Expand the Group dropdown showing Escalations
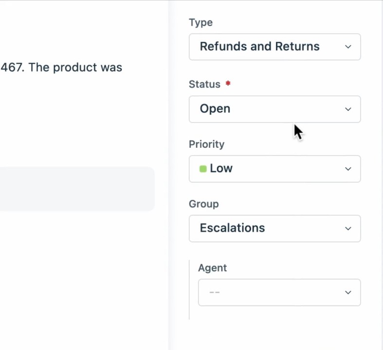Viewport: 383px width, 350px height. click(x=274, y=228)
